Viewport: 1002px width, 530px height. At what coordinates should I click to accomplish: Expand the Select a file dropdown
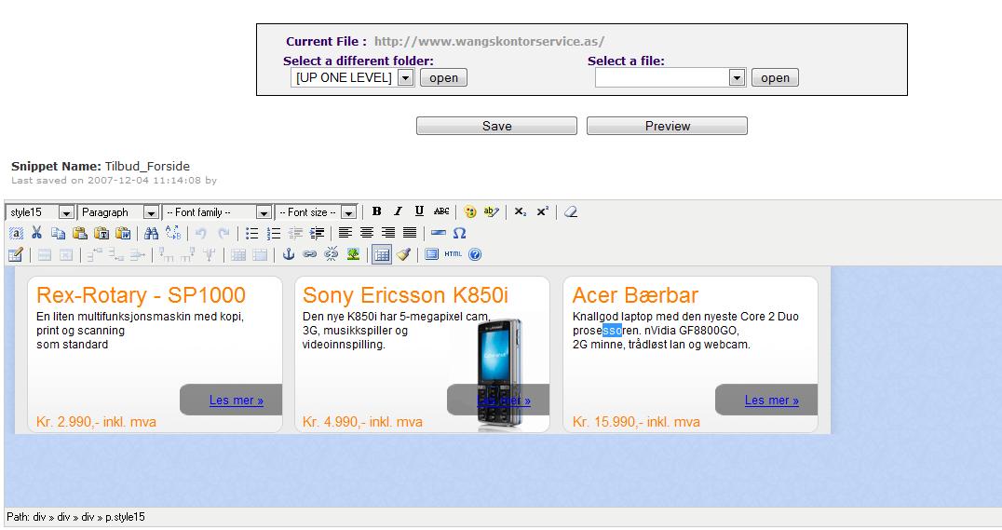670,78
